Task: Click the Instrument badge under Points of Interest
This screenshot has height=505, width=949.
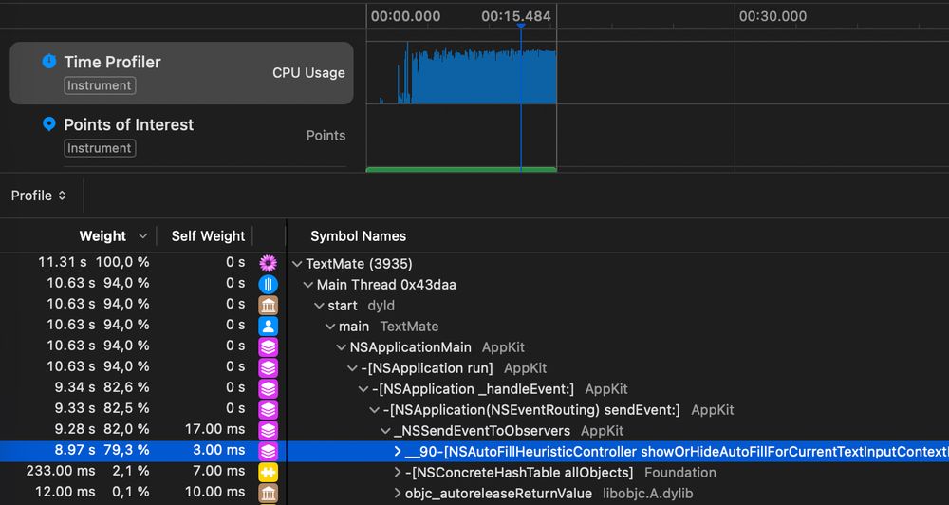Action: 100,148
